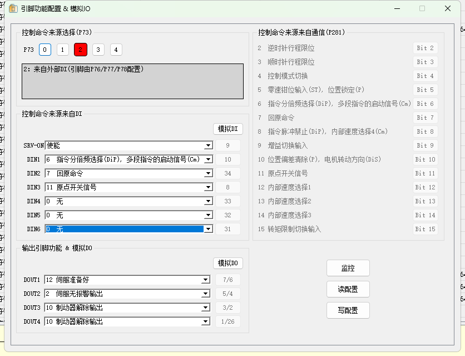Click DIN1 pin number 10 button
Viewport: 465px width, 356px height.
[x=227, y=159]
